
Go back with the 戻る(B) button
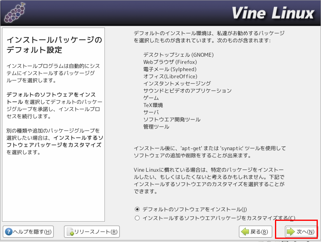255,232
